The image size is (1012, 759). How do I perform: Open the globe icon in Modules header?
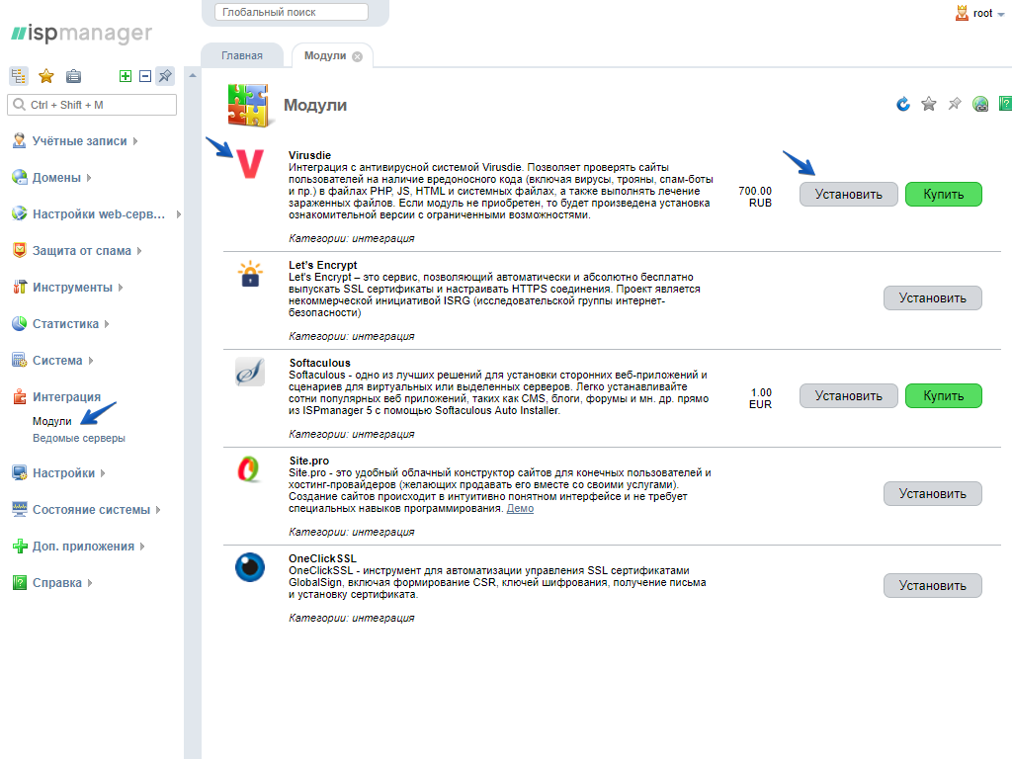click(x=980, y=104)
